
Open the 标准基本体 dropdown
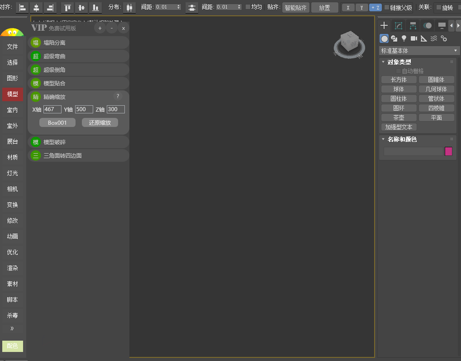(x=419, y=51)
